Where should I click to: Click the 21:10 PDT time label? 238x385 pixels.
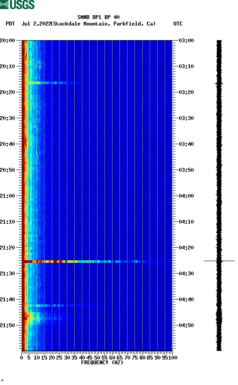point(7,222)
